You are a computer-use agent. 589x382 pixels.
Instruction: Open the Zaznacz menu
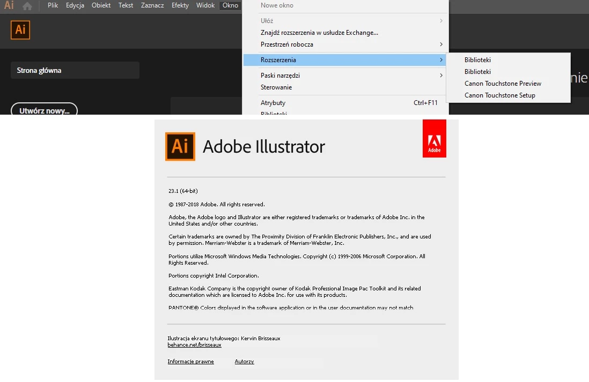coord(152,5)
